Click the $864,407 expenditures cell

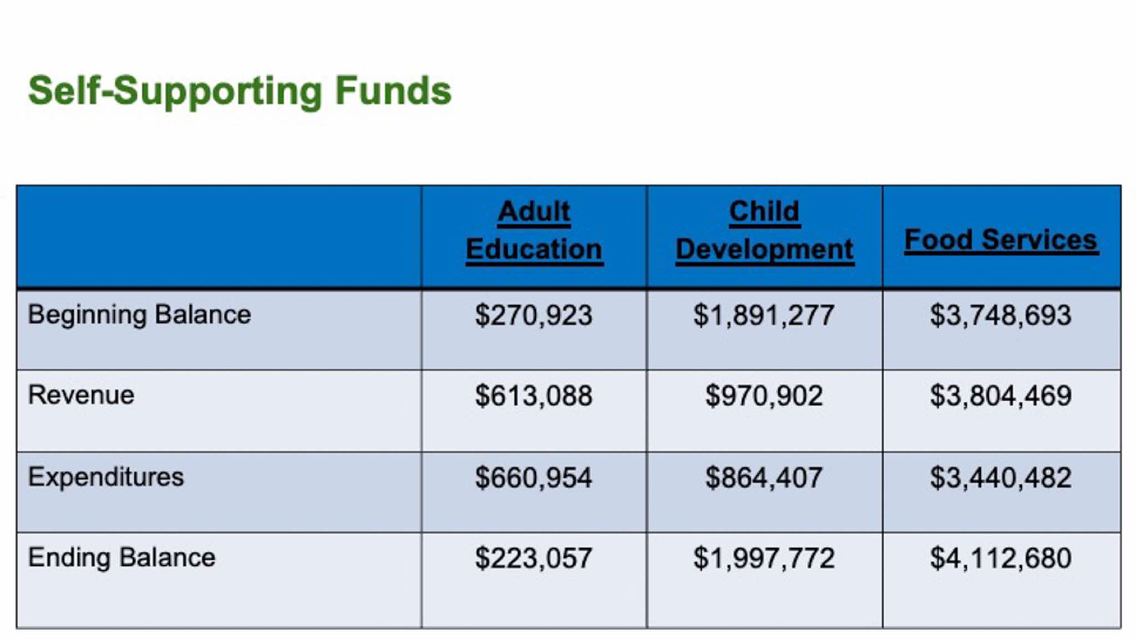click(764, 478)
